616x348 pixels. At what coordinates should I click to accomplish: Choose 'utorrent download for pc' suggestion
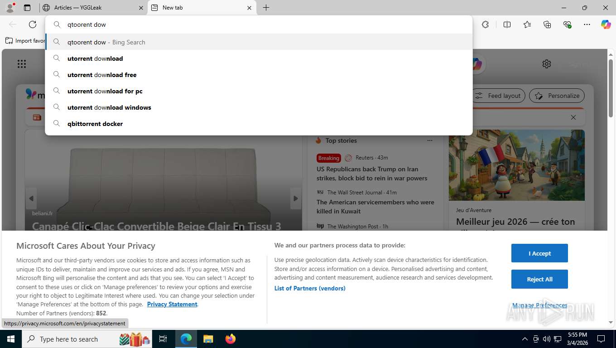tap(259, 91)
